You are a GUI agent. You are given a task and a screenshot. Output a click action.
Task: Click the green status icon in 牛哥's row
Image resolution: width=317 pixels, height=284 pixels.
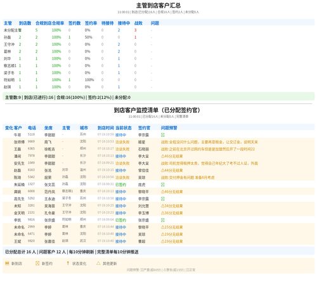pos(163,135)
